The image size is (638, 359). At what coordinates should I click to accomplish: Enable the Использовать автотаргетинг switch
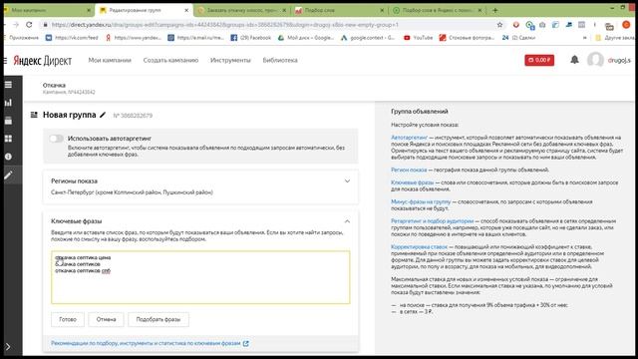pos(56,139)
